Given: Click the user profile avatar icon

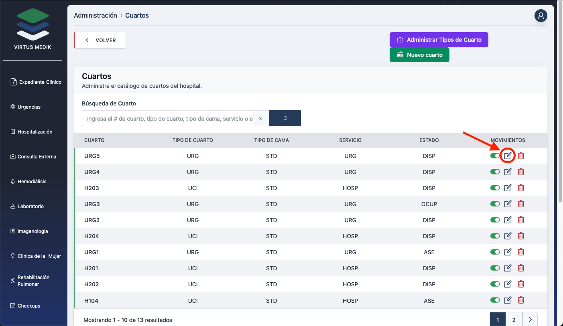Looking at the screenshot, I should coord(541,16).
